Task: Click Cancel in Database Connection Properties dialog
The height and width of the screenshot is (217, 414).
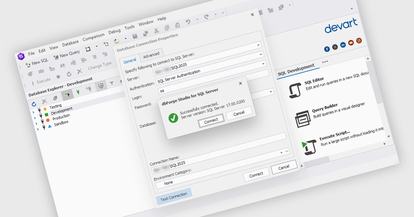Action: [x=284, y=167]
